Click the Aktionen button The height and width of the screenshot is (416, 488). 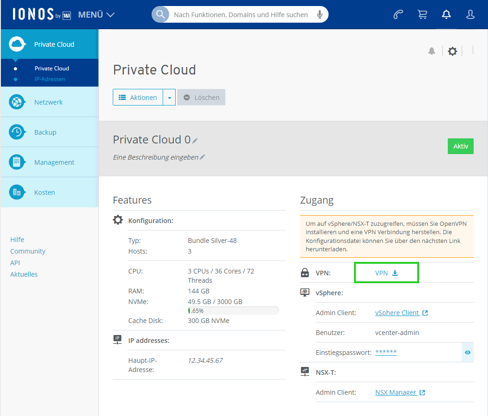pos(138,97)
